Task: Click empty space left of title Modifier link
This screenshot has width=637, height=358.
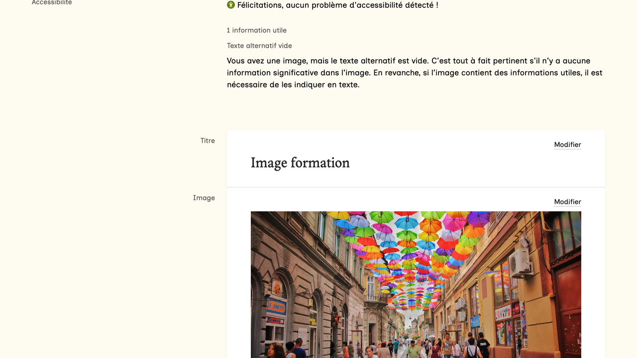Action: (x=448, y=145)
